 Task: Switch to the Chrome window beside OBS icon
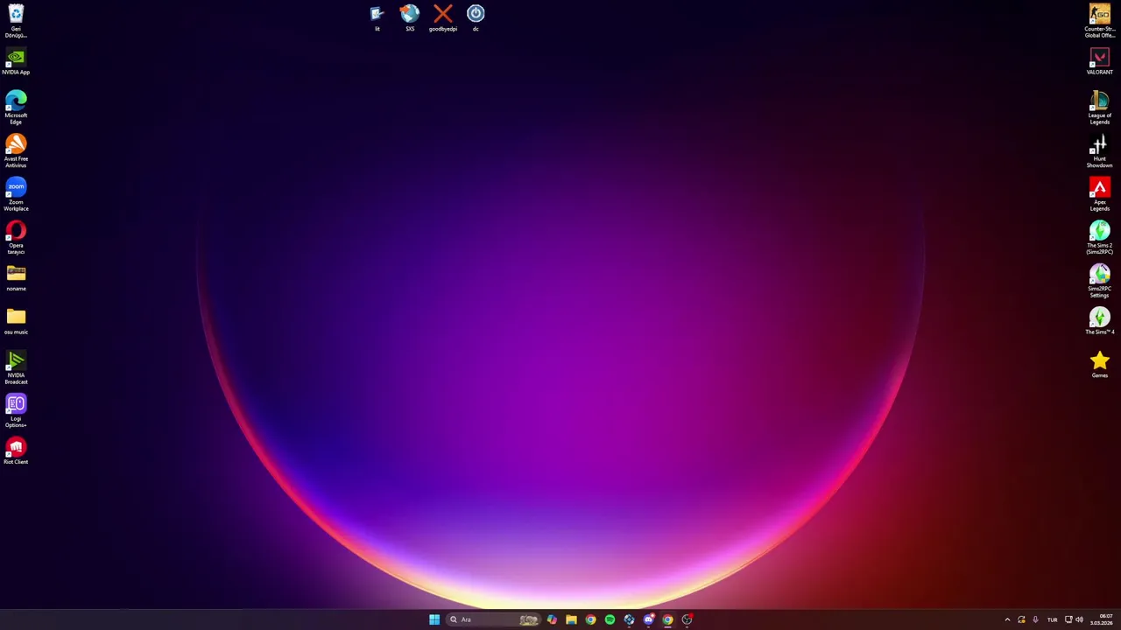(667, 619)
